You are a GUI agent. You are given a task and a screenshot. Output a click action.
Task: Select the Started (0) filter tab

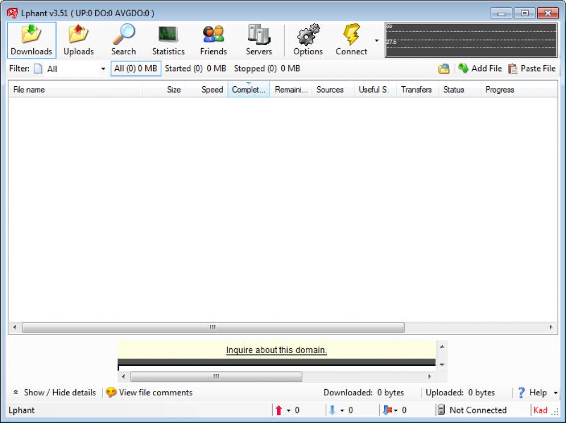[195, 69]
